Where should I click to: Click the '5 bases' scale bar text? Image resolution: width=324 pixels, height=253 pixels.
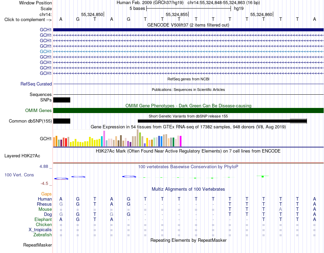[137, 9]
